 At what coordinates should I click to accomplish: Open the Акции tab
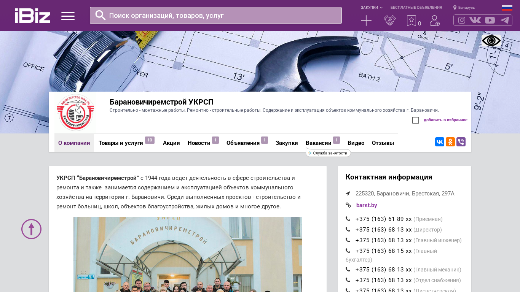(171, 143)
